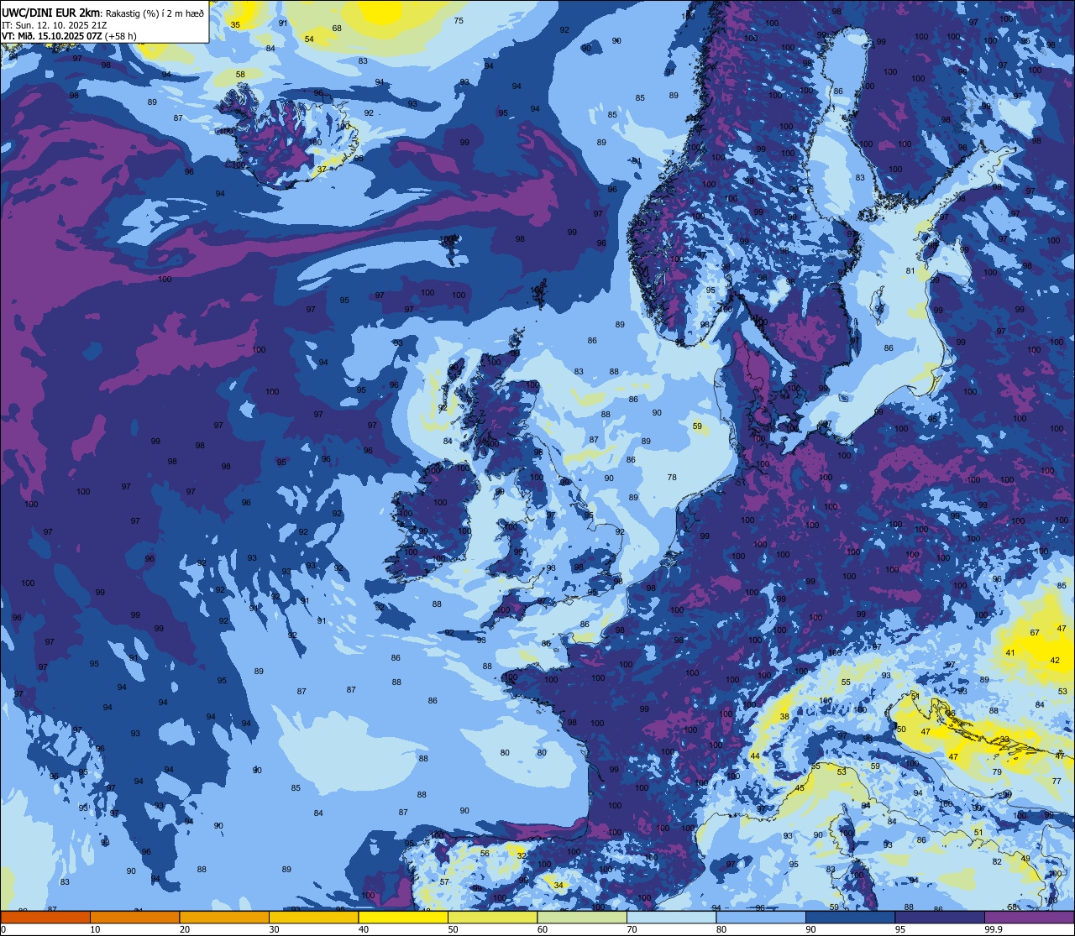Screen dimensions: 1075x936
Task: Click the humidity value 78 in the North Sea
Action: (x=672, y=477)
